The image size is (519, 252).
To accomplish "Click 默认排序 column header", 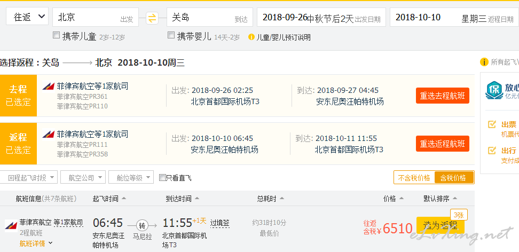I will (x=437, y=199).
